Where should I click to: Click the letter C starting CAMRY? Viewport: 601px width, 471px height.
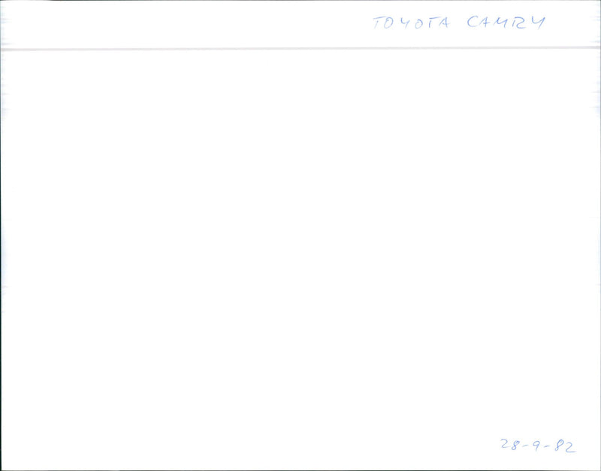473,22
